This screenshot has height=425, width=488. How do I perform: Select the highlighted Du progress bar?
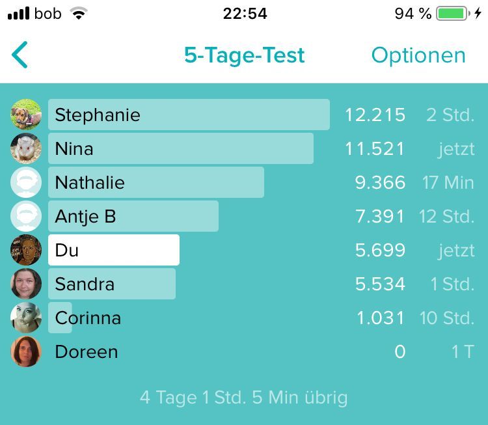pos(114,250)
